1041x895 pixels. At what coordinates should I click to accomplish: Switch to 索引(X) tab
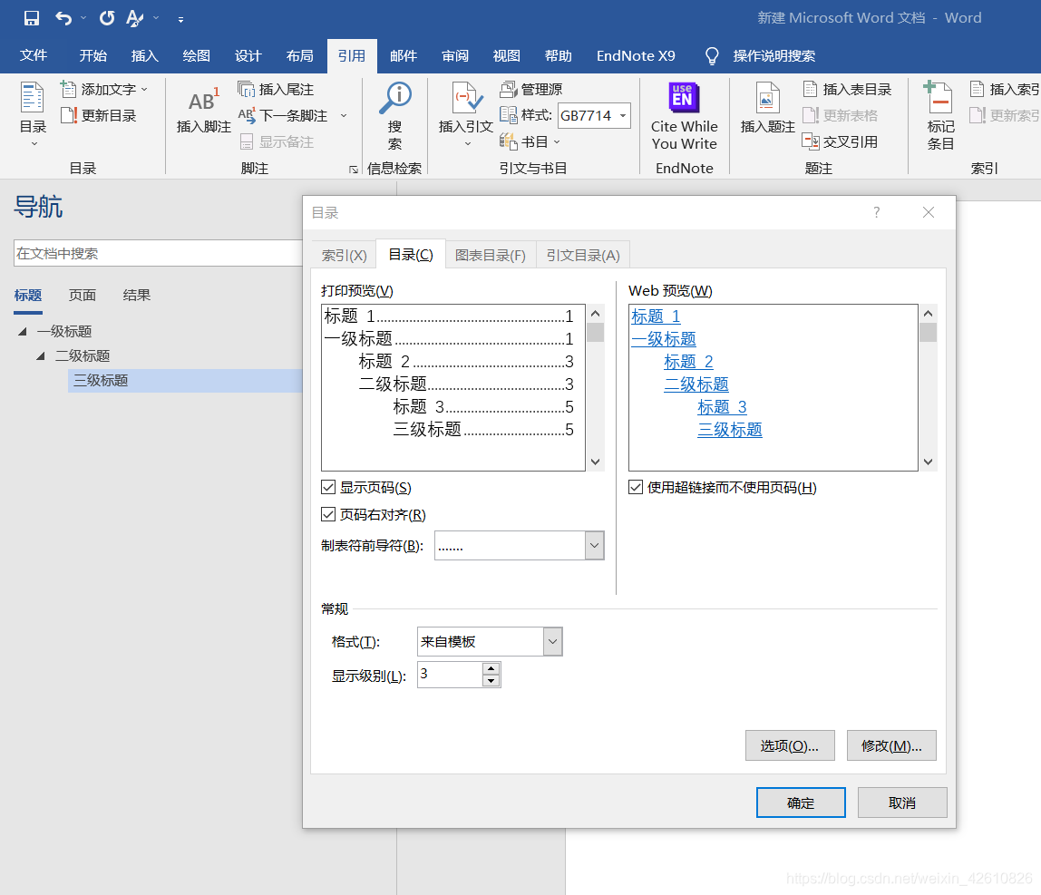344,255
